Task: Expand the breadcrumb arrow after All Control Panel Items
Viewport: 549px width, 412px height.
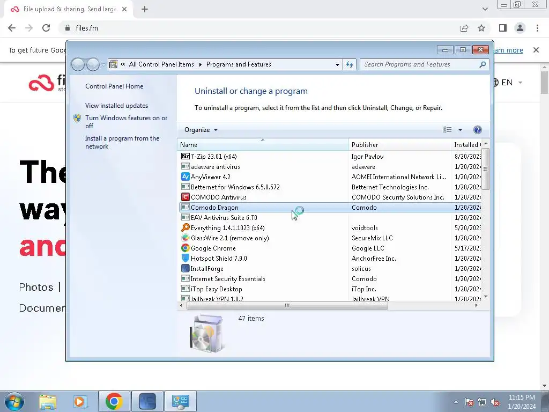Action: tap(201, 64)
